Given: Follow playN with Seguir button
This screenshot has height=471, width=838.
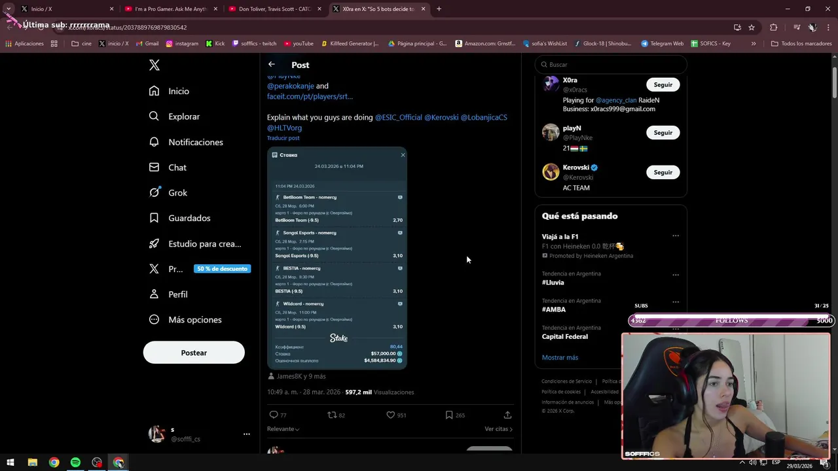Looking at the screenshot, I should pos(663,133).
